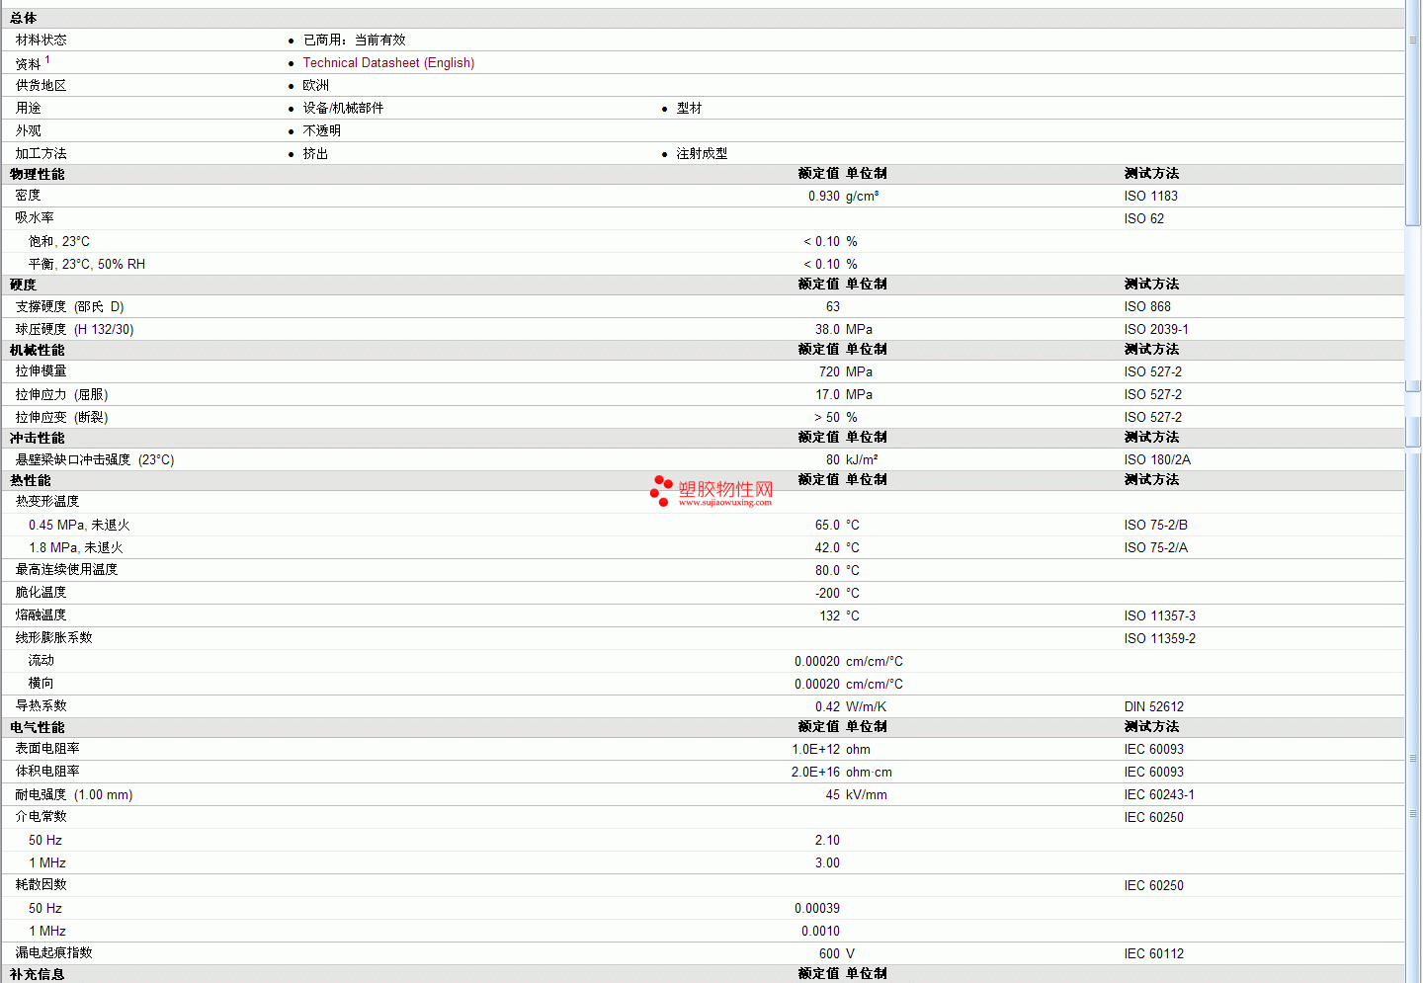This screenshot has height=983, width=1423.
Task: Click the 耗散因数 row label
Action: (41, 885)
